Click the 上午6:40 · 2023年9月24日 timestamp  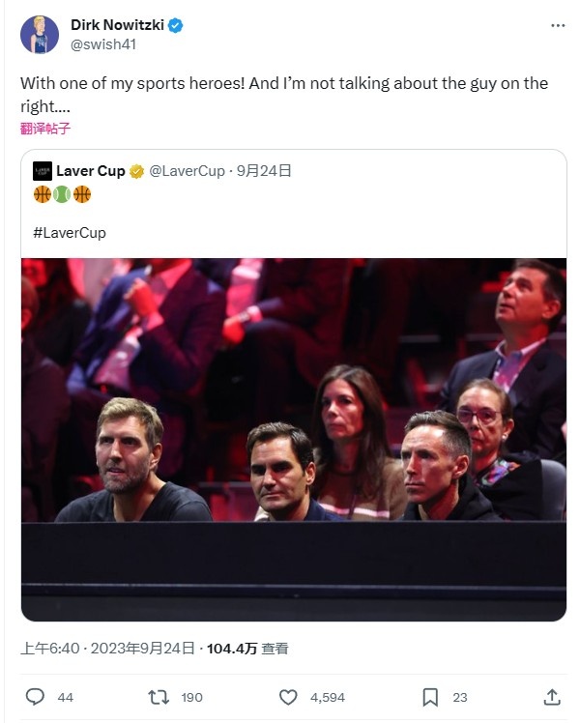pos(107,649)
